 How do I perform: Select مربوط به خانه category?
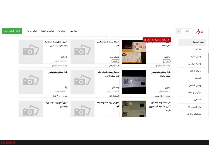point(192,71)
